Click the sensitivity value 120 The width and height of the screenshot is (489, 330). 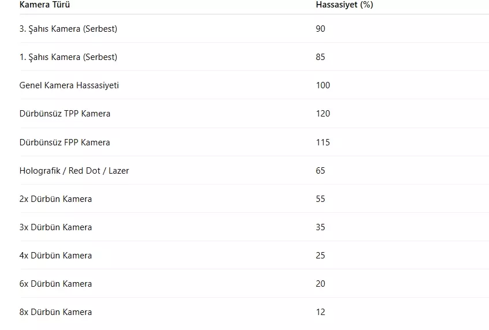point(323,114)
